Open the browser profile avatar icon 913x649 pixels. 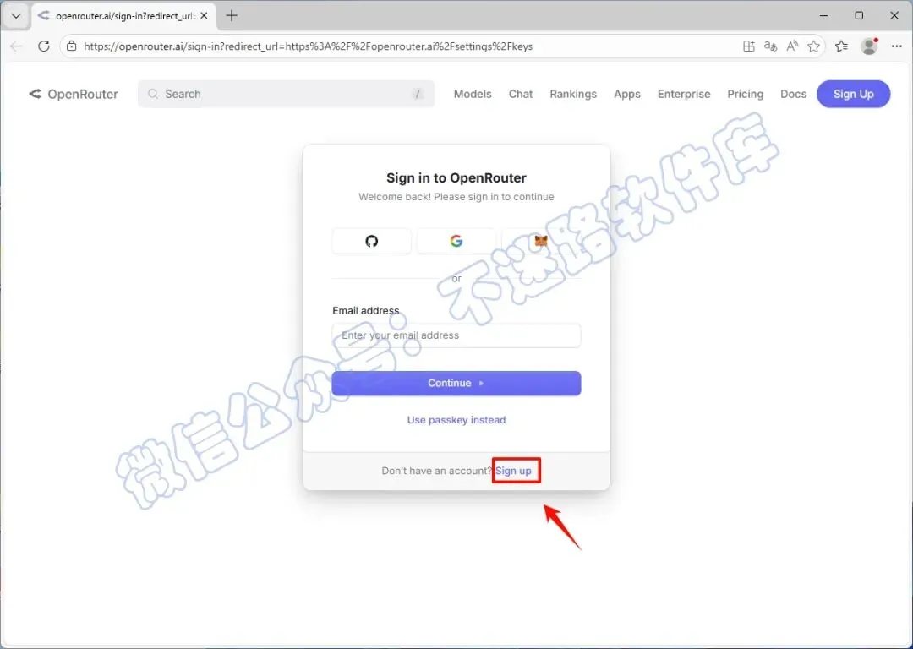point(869,46)
